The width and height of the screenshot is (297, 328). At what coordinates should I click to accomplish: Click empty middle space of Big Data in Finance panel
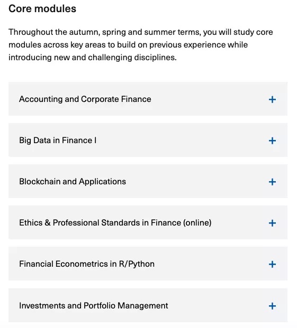coord(182,140)
